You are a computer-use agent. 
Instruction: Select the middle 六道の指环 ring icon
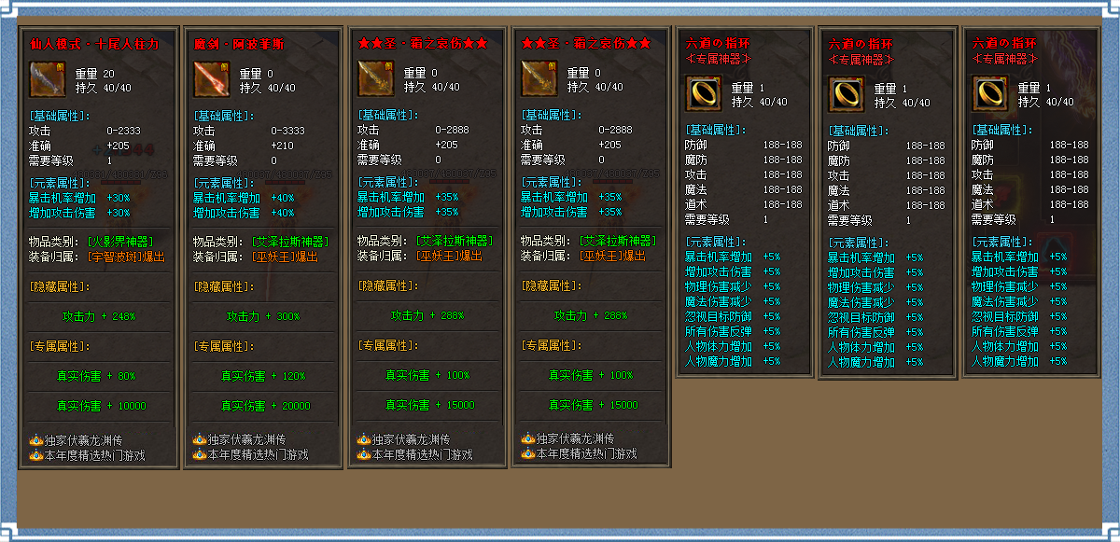click(846, 93)
